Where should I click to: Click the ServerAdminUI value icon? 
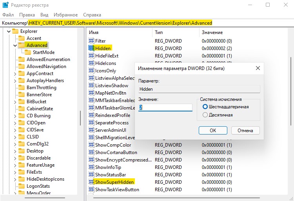(x=91, y=130)
